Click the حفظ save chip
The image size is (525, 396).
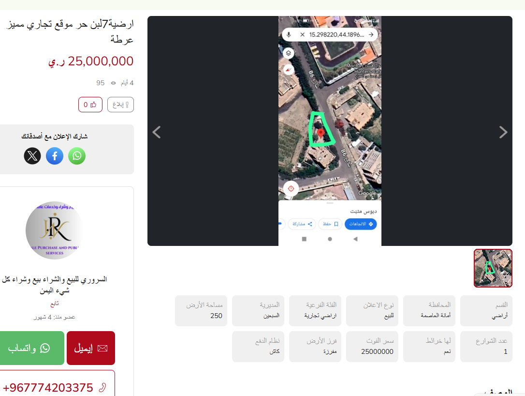click(331, 224)
